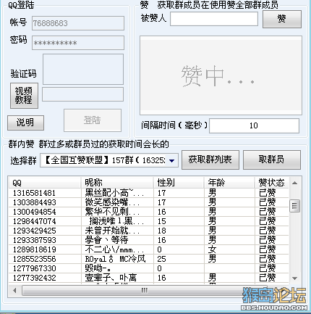Select row with QQ 1300494854
The image size is (311, 314).
point(148,212)
